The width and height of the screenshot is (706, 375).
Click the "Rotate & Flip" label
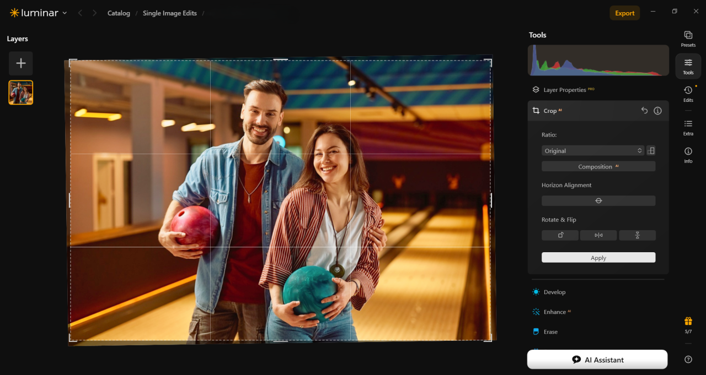click(559, 220)
